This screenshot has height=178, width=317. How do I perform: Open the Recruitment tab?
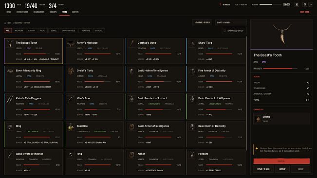point(22,12)
